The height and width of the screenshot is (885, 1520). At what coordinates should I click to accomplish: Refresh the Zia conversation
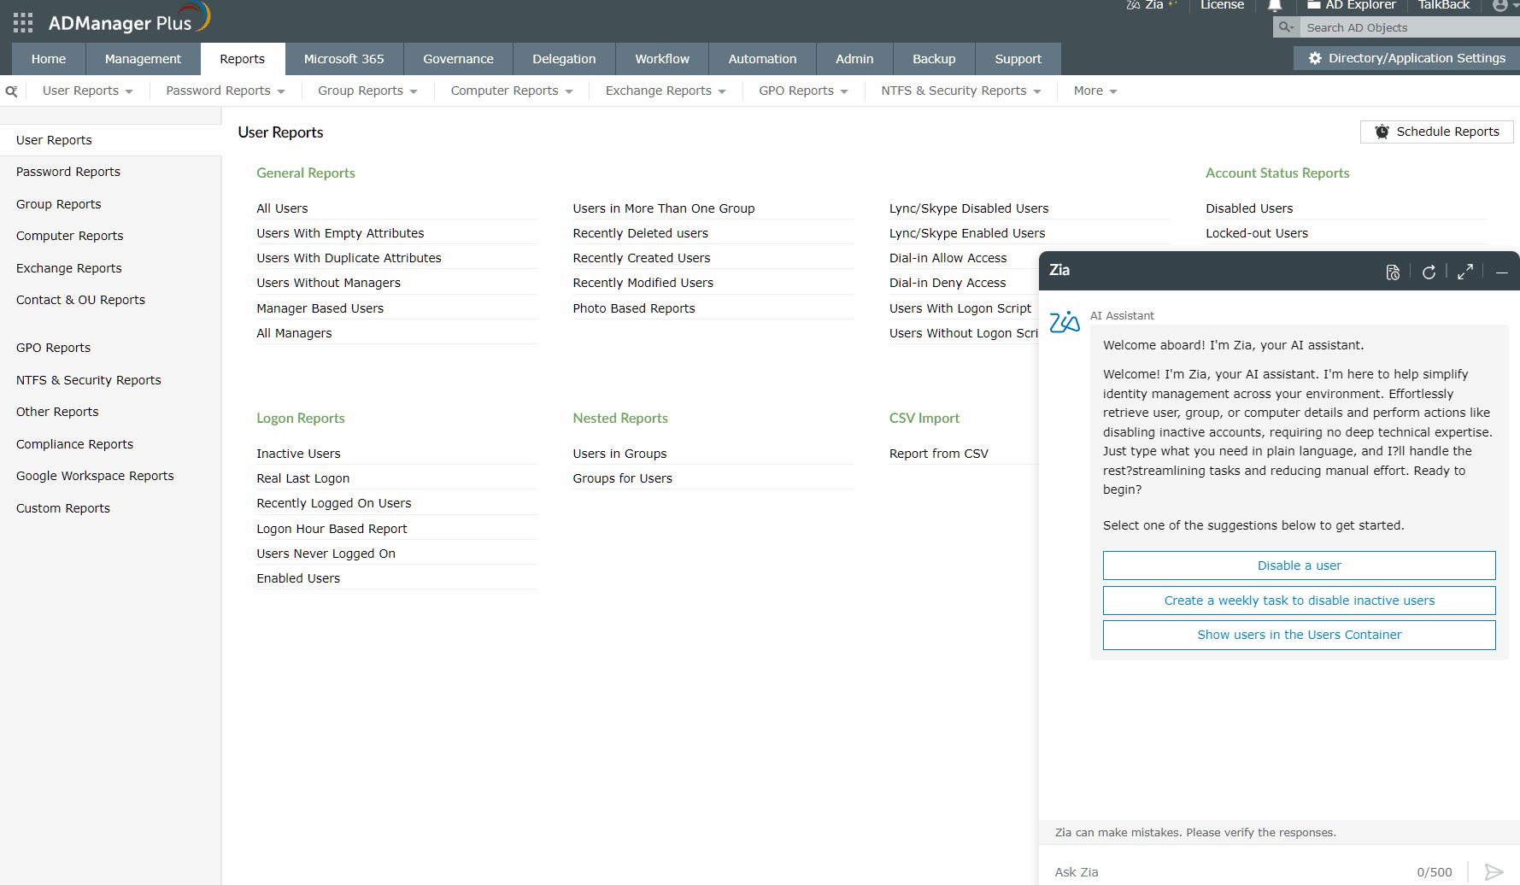[1429, 272]
